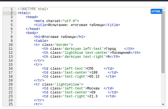Click the scrollbar down arrow
The height and width of the screenshot is (109, 168).
click(x=163, y=104)
